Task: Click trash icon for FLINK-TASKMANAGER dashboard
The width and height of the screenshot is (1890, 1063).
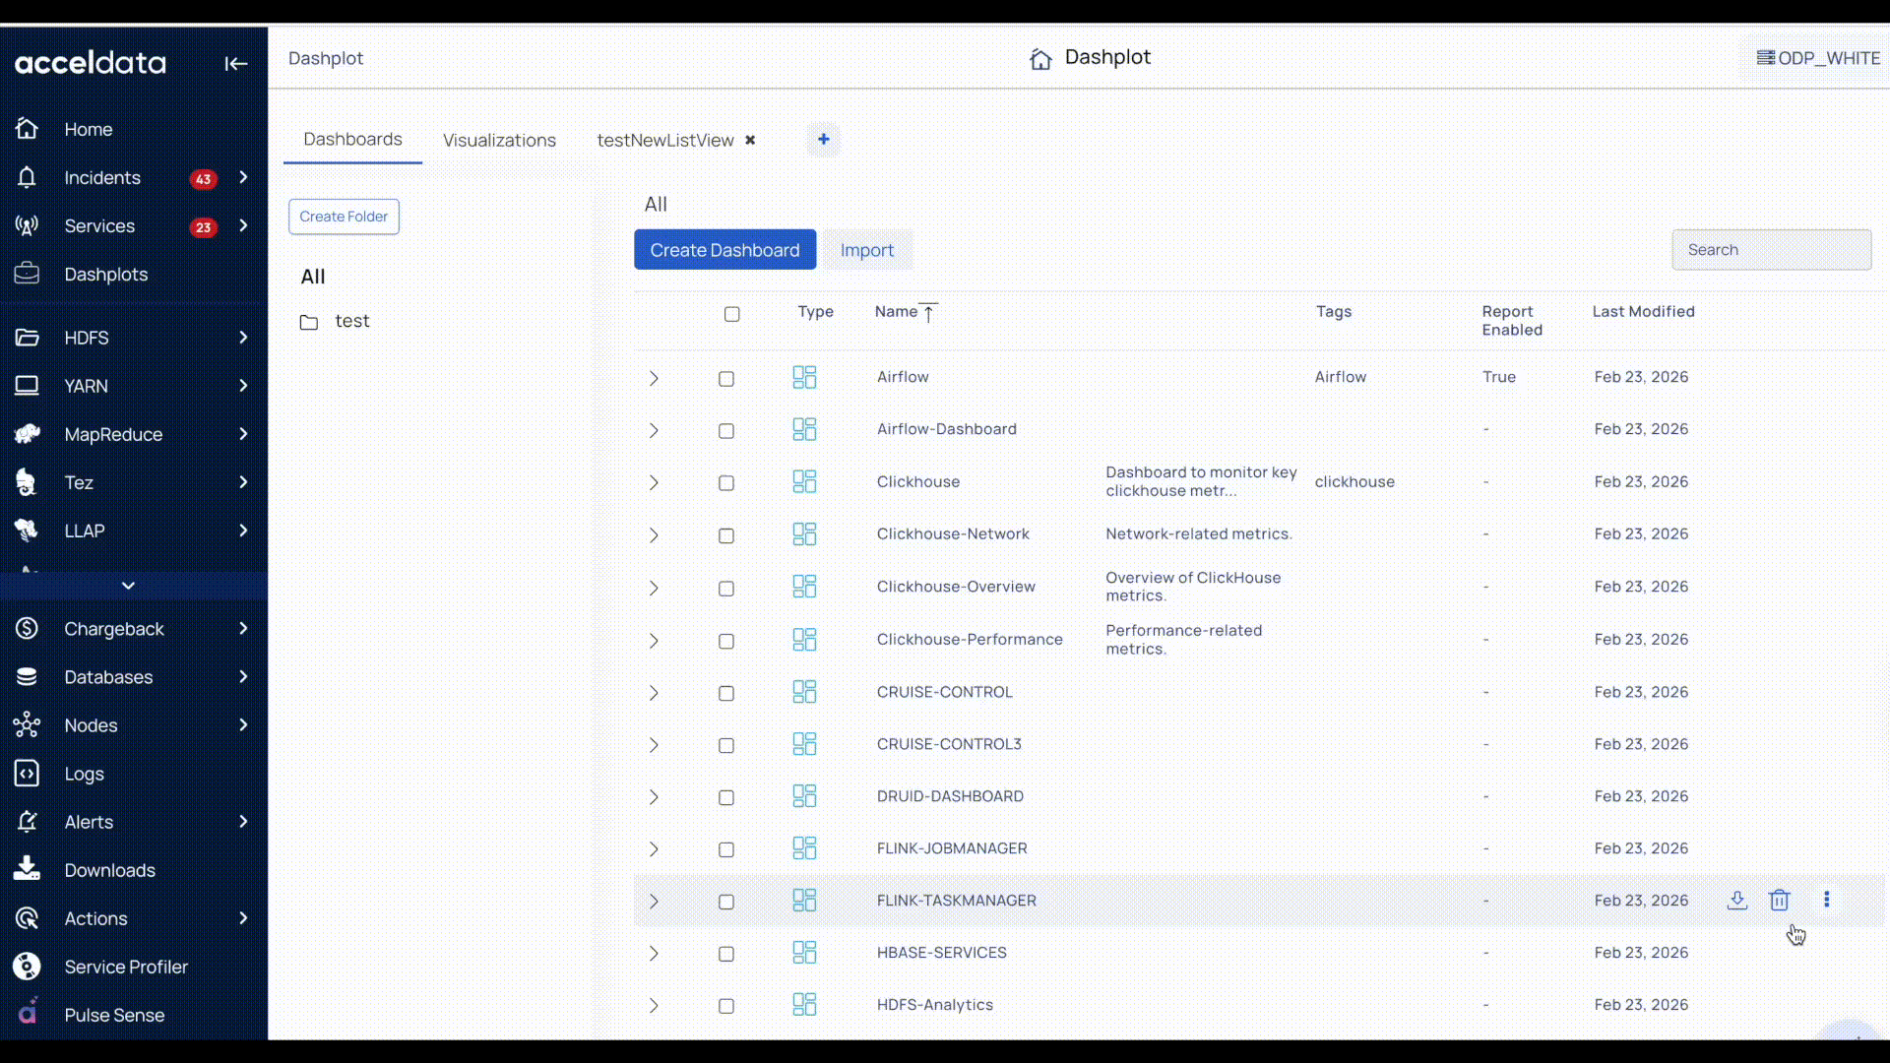Action: coord(1779,901)
